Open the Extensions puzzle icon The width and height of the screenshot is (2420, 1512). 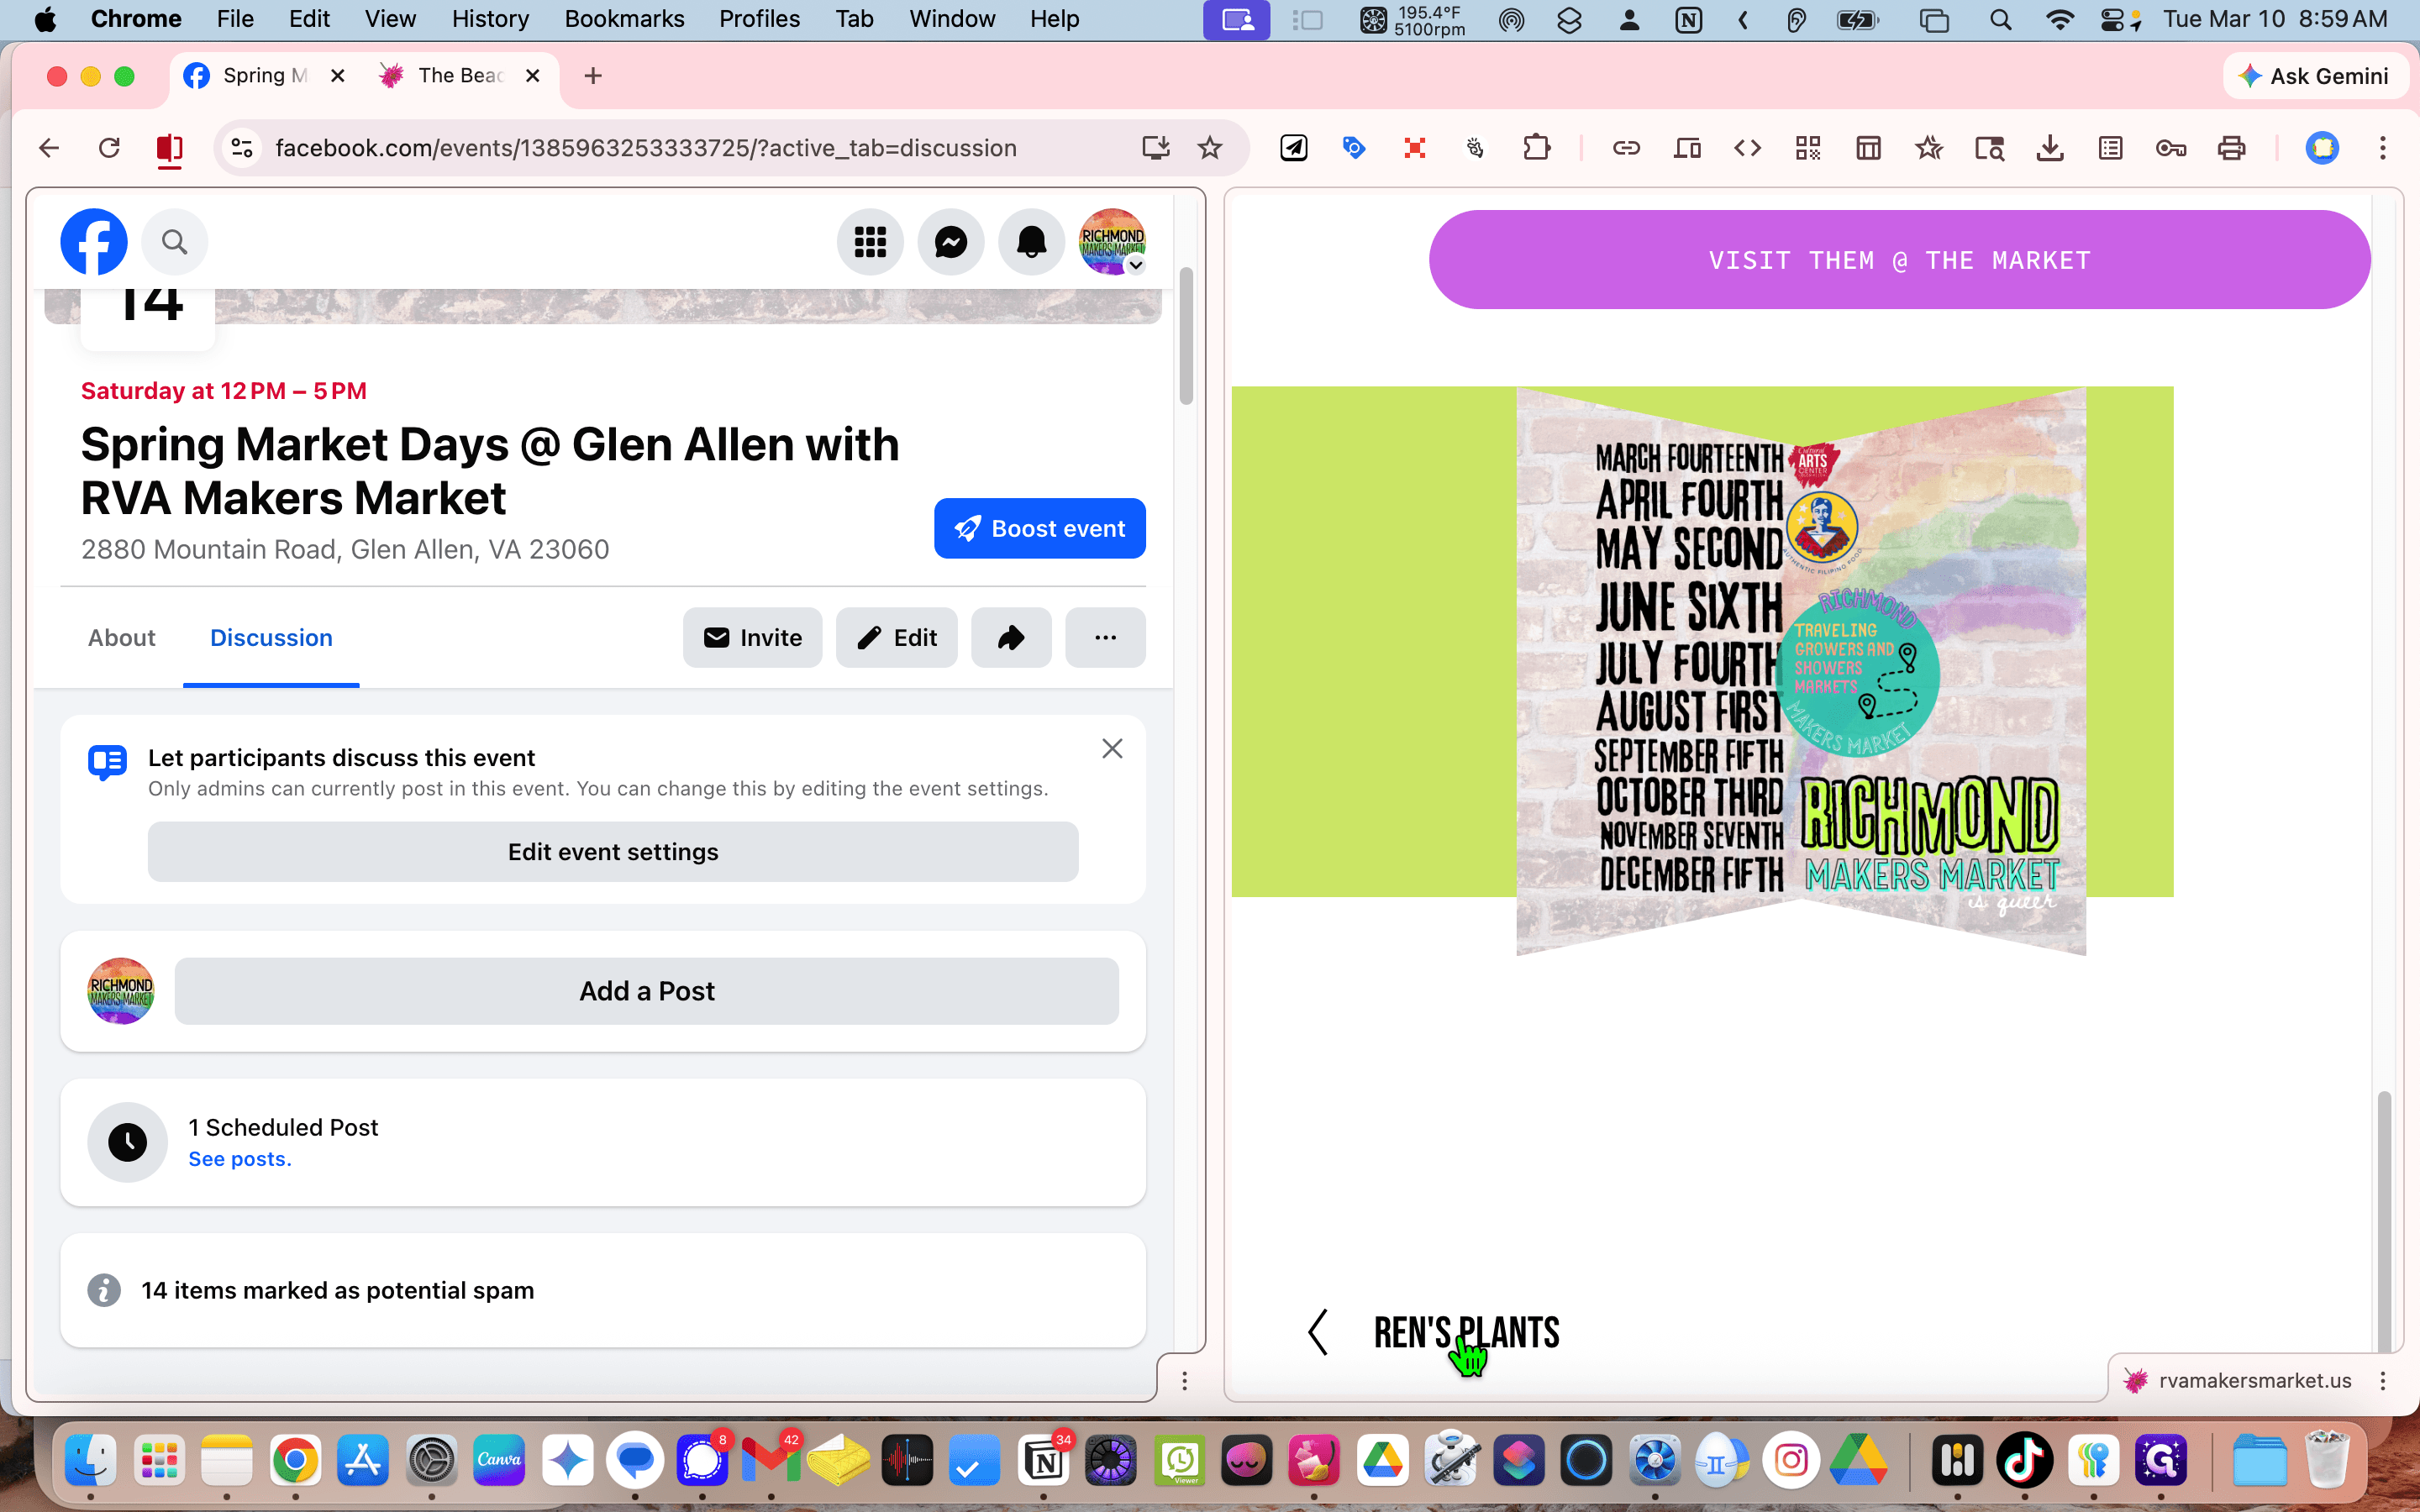click(x=1537, y=148)
